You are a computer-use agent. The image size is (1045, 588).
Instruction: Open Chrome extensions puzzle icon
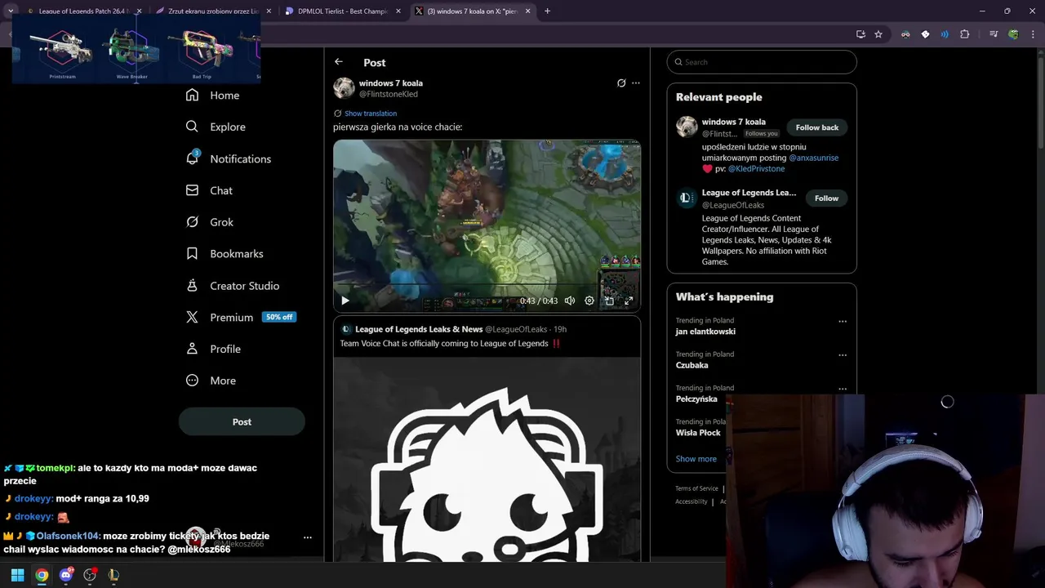(x=965, y=34)
